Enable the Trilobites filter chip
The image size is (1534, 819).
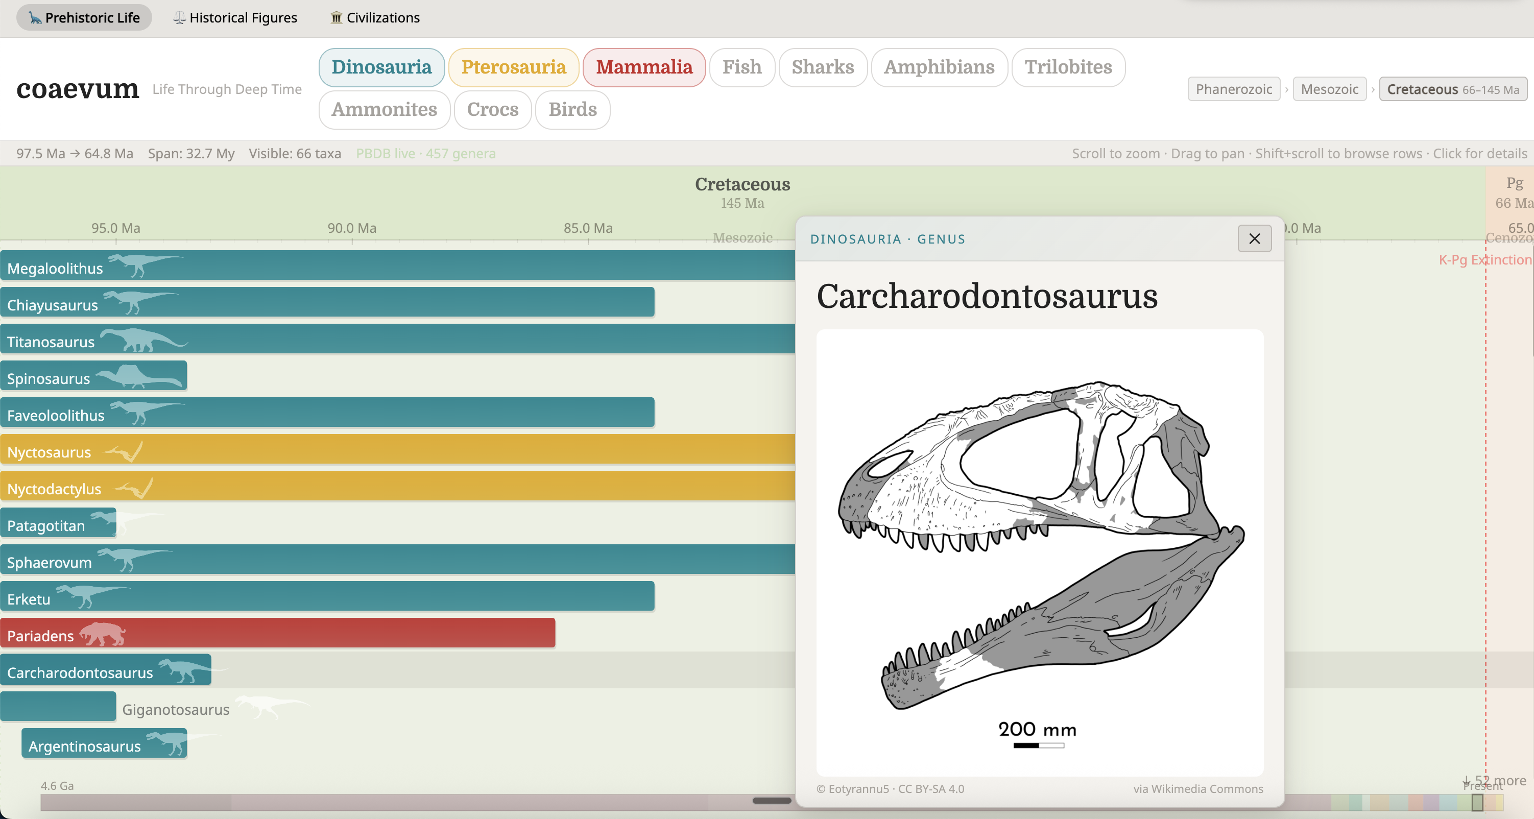(1068, 67)
